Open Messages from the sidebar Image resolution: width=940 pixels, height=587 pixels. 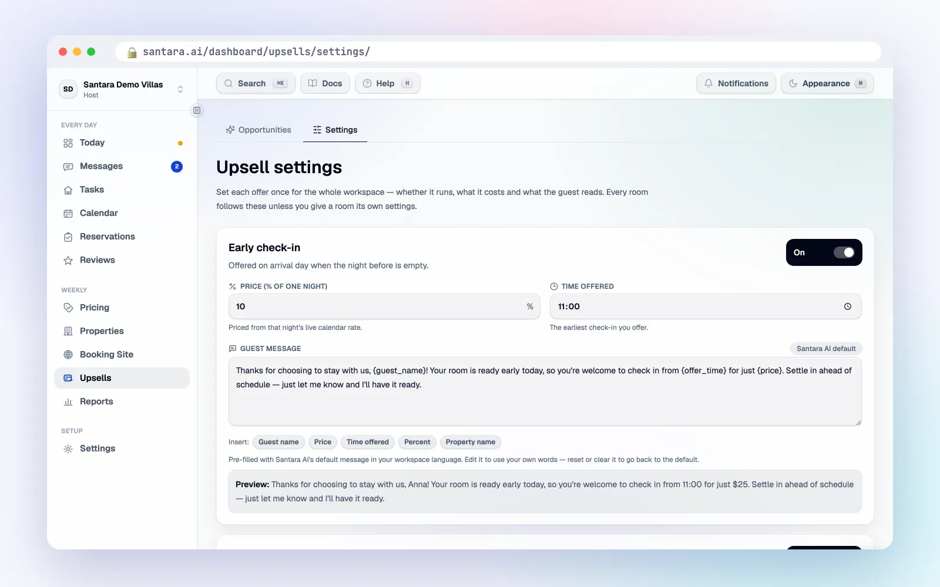point(122,166)
